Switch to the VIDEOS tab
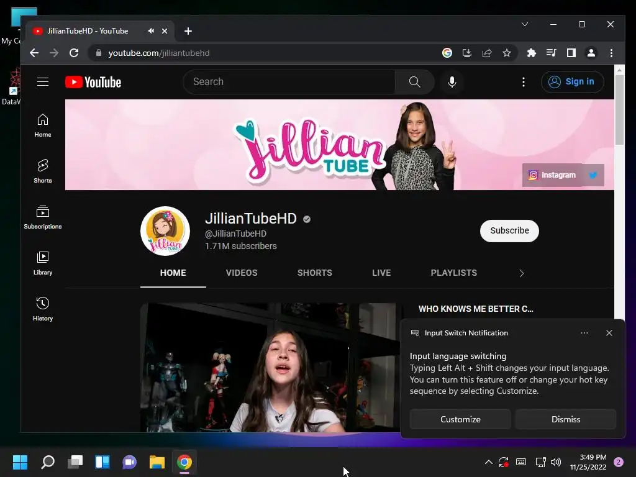The width and height of the screenshot is (636, 477). [242, 273]
